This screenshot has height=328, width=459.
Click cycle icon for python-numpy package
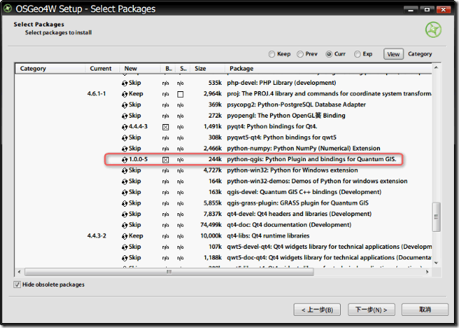pyautogui.click(x=125, y=149)
